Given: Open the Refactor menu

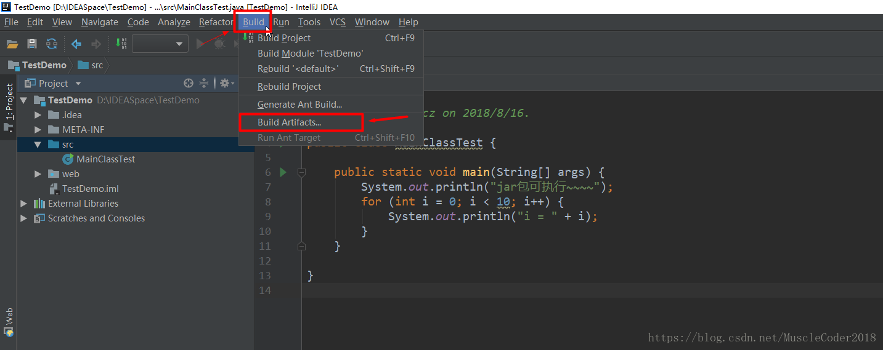Looking at the screenshot, I should coord(216,22).
